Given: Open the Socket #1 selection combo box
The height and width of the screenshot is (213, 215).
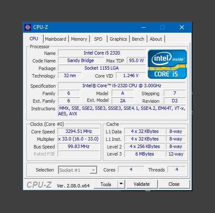Looking at the screenshot, I should (78, 170).
